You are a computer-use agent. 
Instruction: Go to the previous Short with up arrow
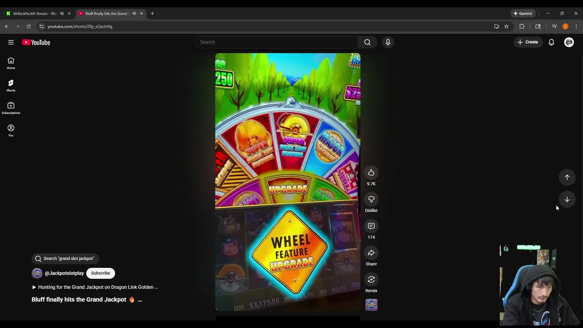[x=567, y=178]
